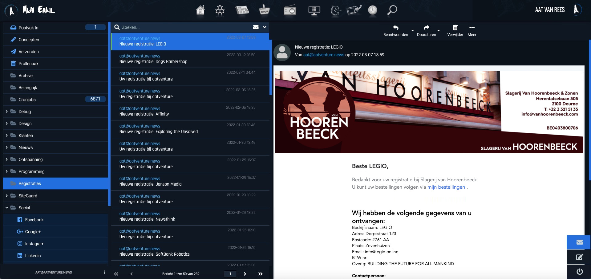Open the home icon in top toolbar

click(200, 10)
